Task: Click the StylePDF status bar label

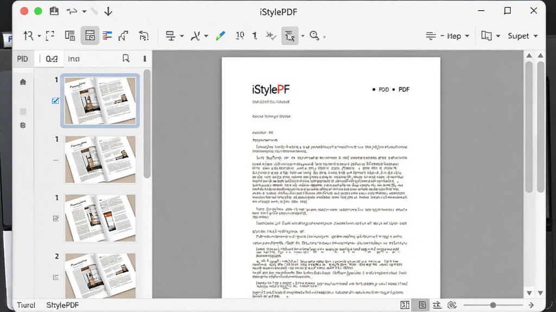Action: pos(62,305)
